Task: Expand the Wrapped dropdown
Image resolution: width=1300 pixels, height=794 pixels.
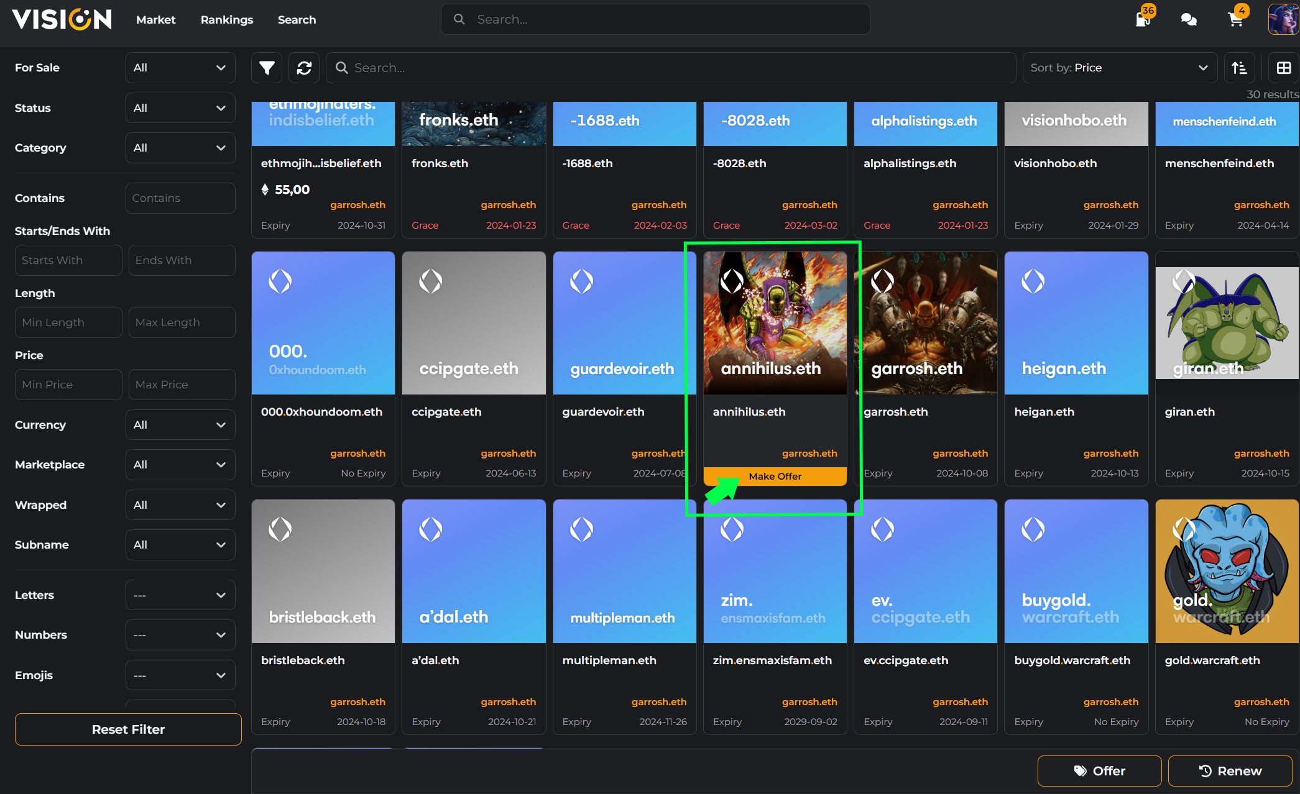Action: [180, 505]
